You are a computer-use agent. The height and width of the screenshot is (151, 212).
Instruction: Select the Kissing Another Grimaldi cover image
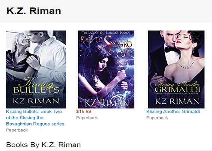click(176, 69)
